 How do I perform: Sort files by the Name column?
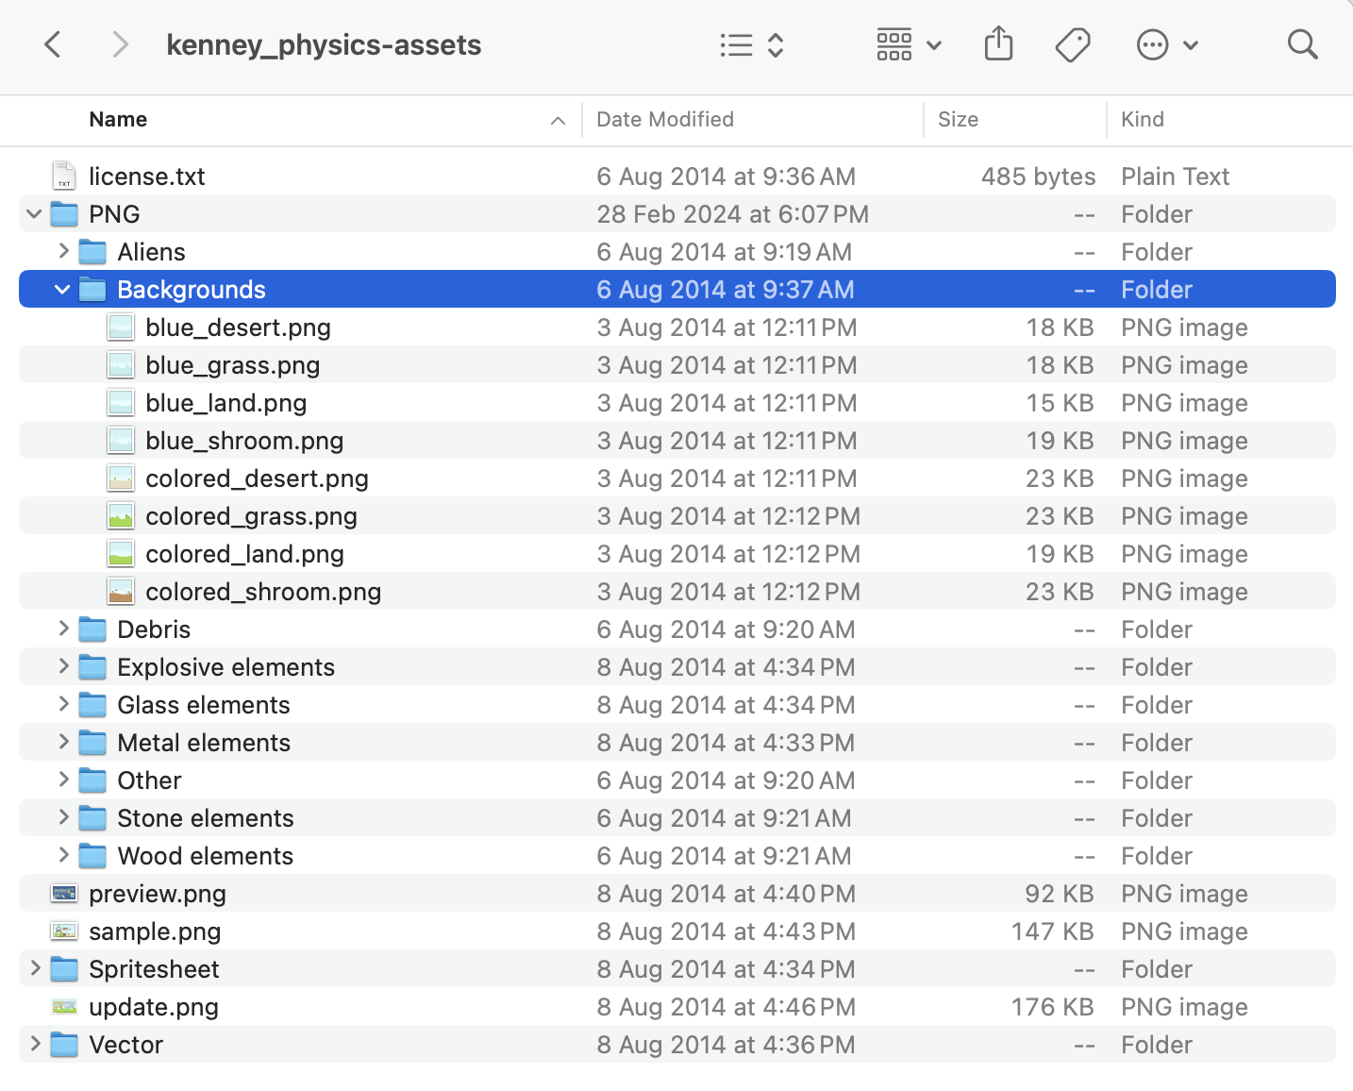point(118,120)
